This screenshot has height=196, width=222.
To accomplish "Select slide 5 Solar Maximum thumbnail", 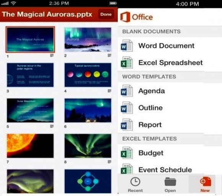I will (30, 110).
